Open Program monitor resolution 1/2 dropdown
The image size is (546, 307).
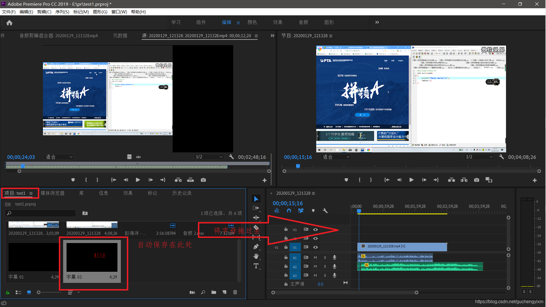[x=479, y=157]
